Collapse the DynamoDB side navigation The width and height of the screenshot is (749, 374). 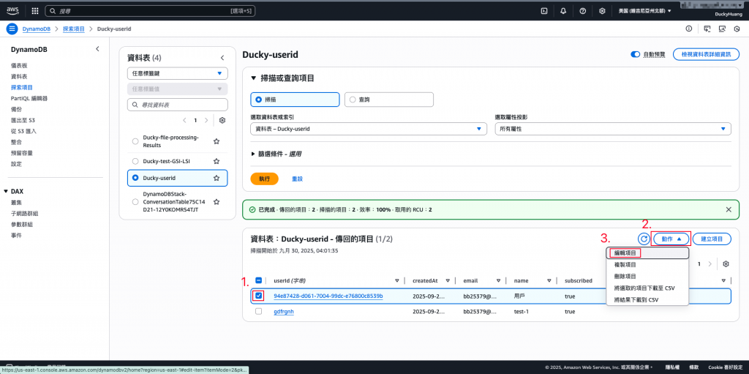[97, 49]
